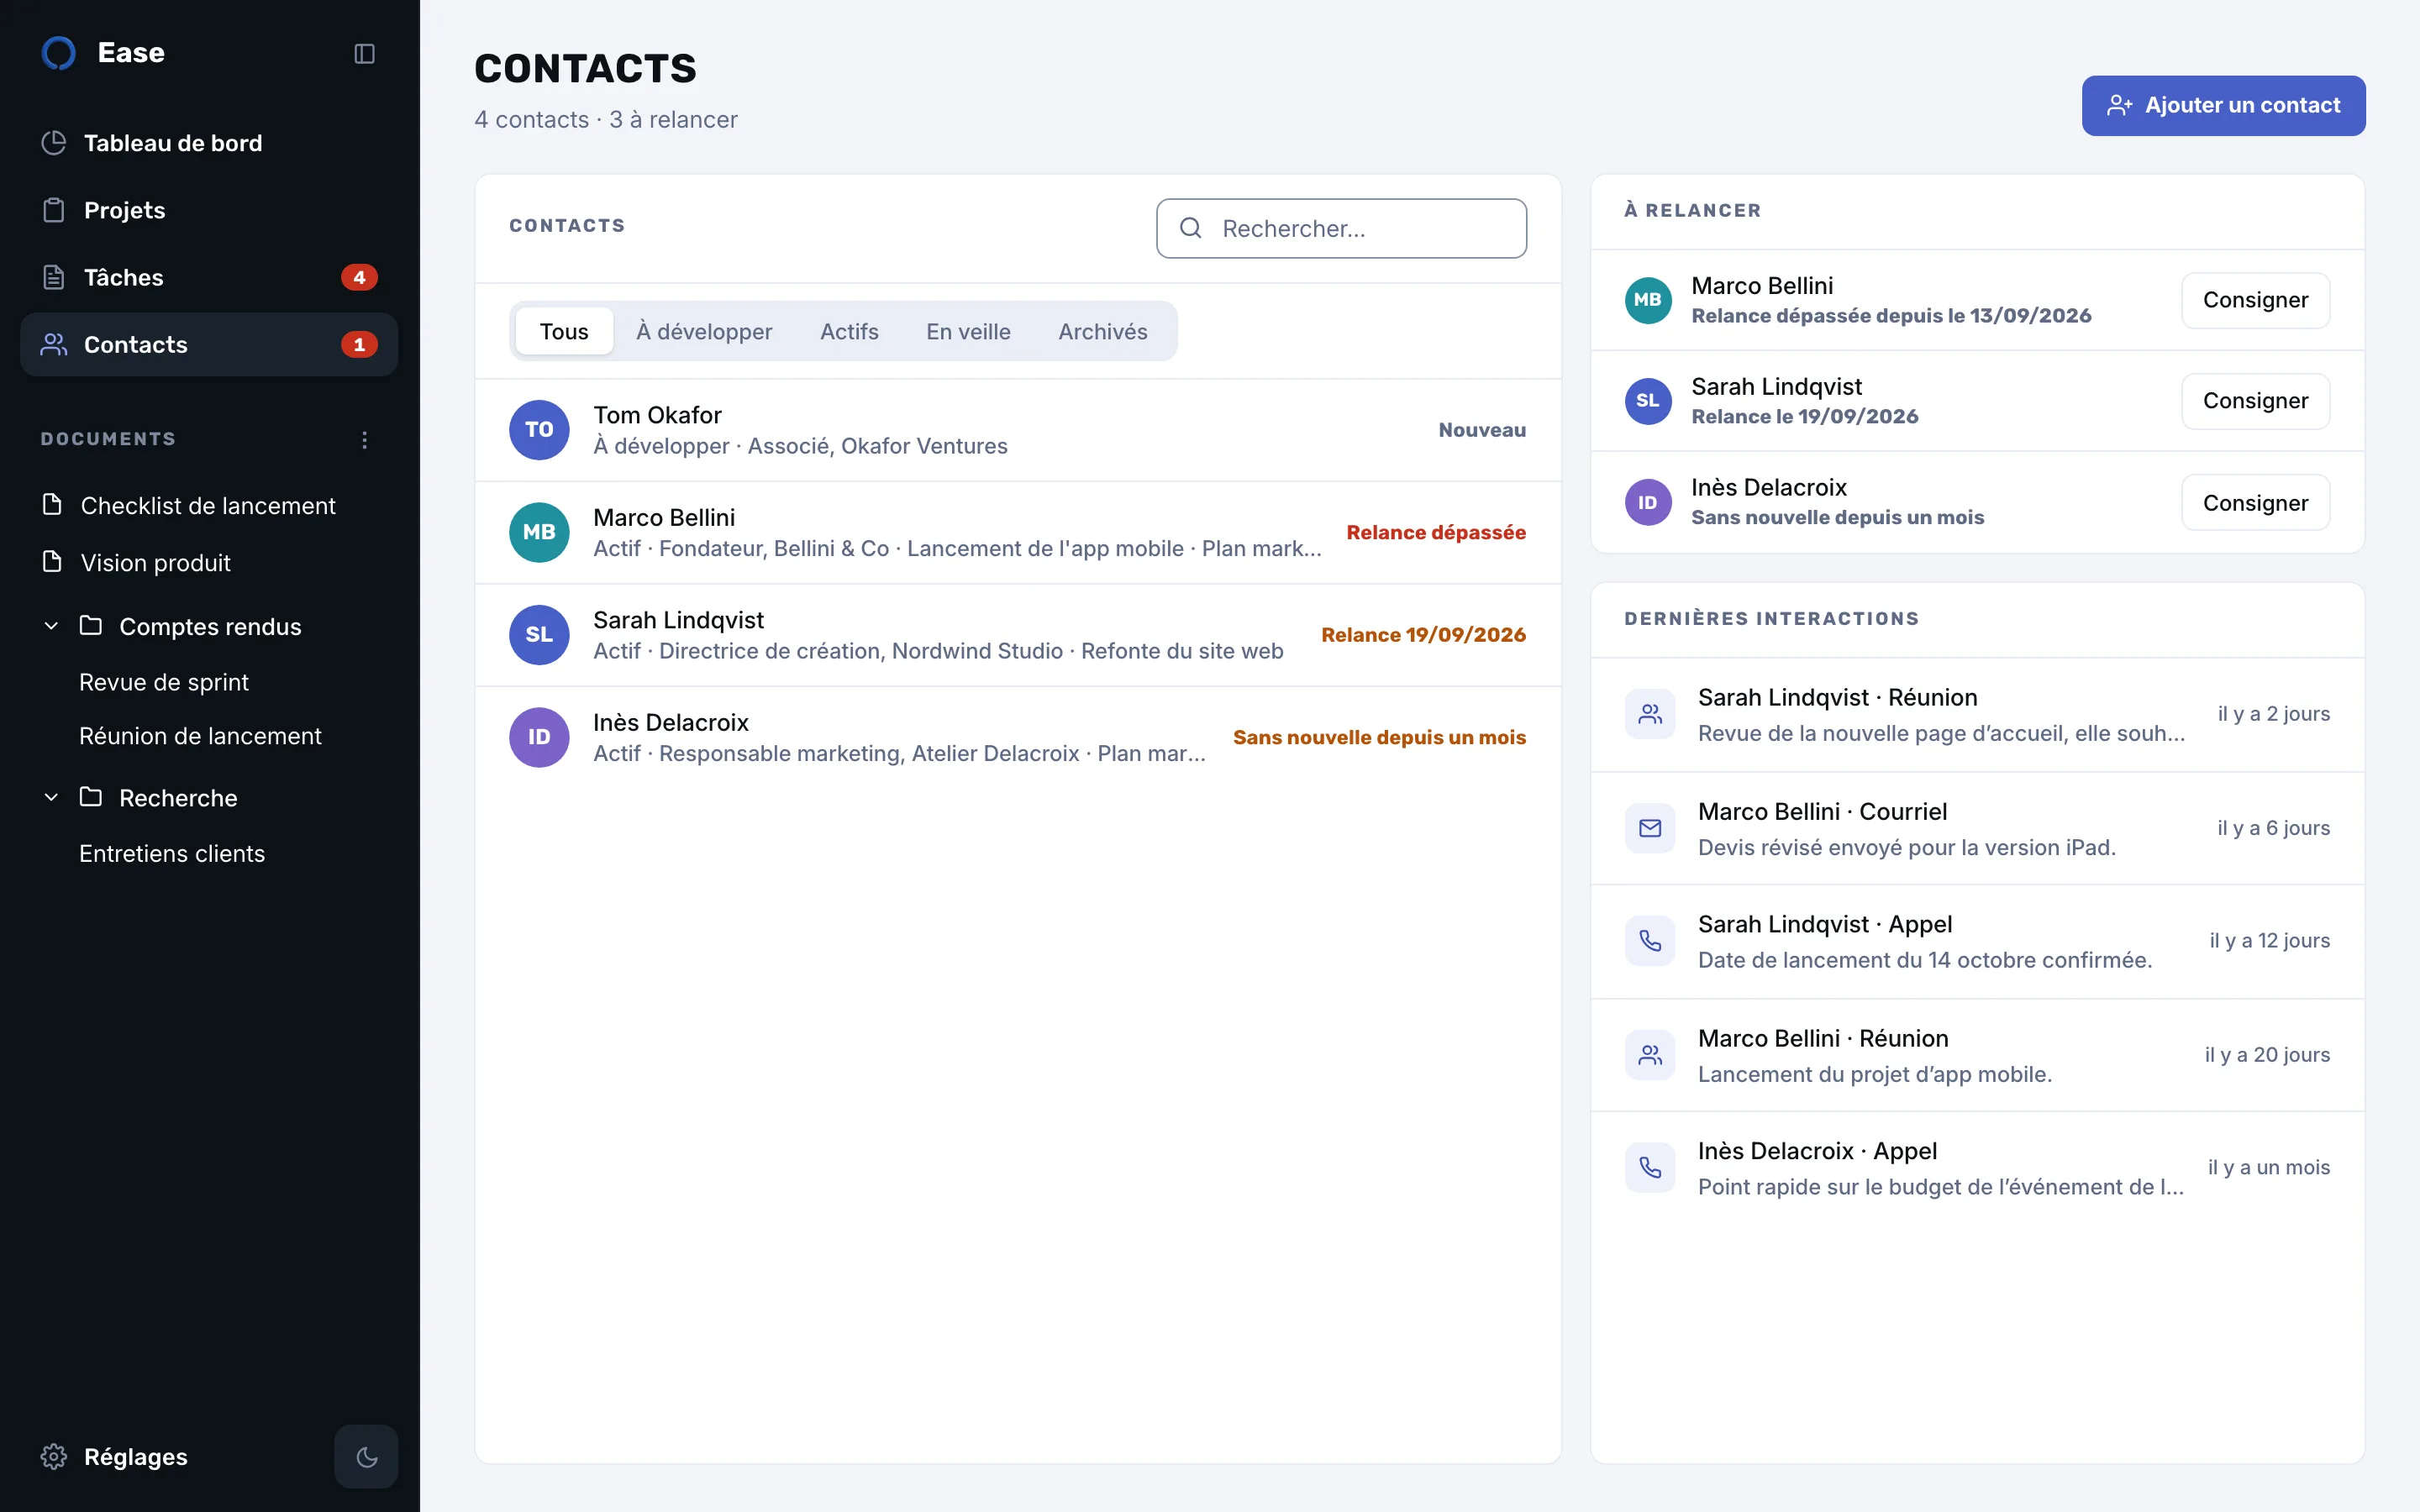Select the Recherche folder icon

(91, 797)
